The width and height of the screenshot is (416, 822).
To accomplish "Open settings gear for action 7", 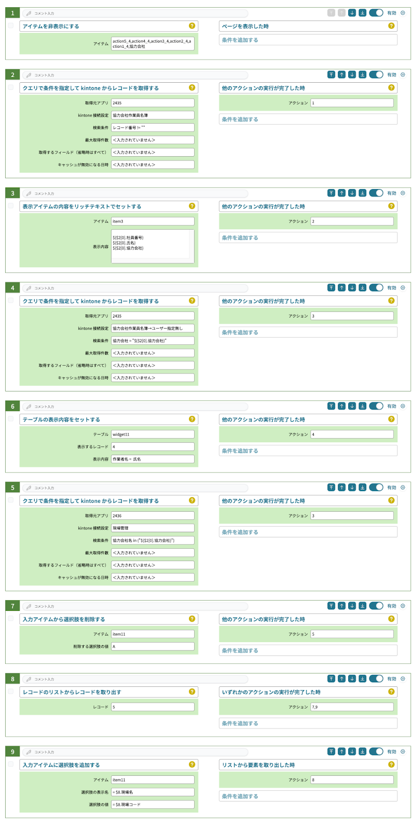I will pyautogui.click(x=403, y=606).
